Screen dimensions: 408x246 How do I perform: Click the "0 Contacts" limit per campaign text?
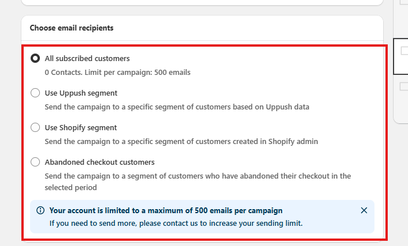(x=117, y=73)
